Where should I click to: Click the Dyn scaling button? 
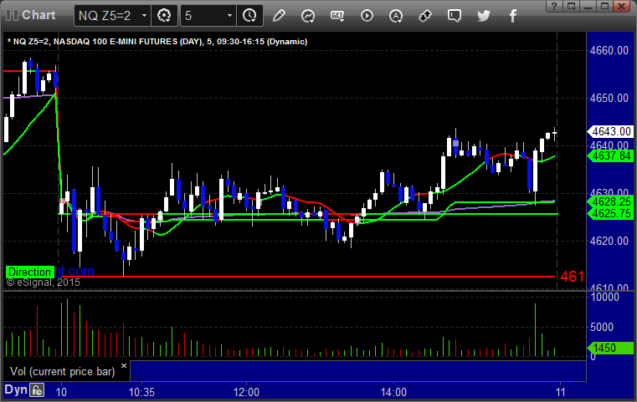(x=16, y=389)
